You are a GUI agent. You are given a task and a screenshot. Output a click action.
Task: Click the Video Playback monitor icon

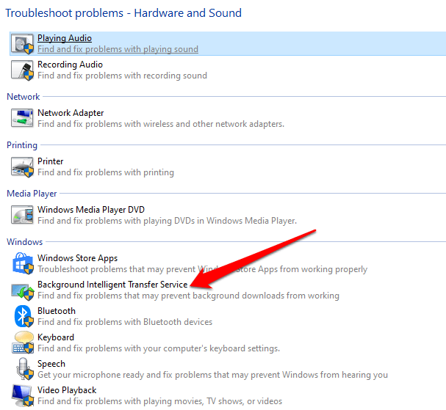coord(23,395)
